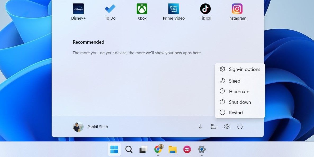Select Restart from the power menu
314x157 pixels.
[236, 113]
